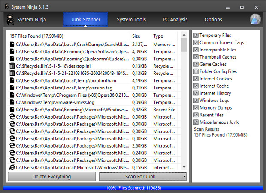Click file icon of SearchUI crash dump row

[x=12, y=44]
